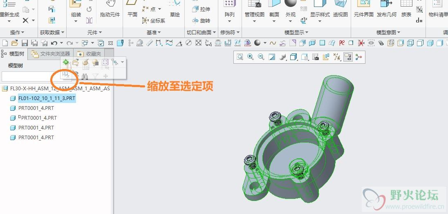Click the Open file folder icon

coord(15,43)
